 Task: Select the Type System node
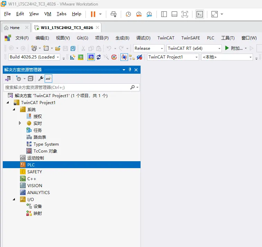pyautogui.click(x=46, y=144)
